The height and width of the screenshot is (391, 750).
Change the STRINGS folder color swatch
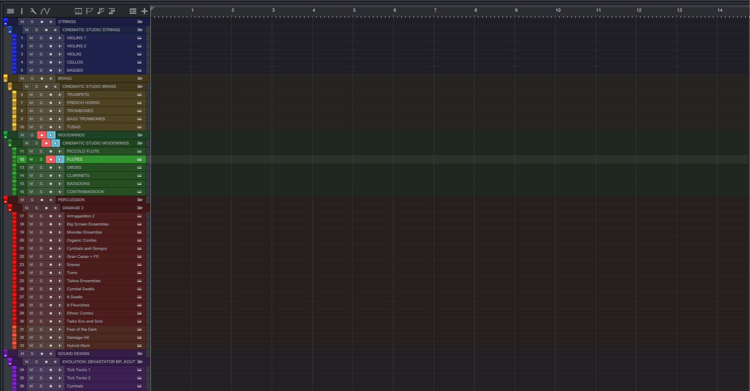pyautogui.click(x=5, y=20)
